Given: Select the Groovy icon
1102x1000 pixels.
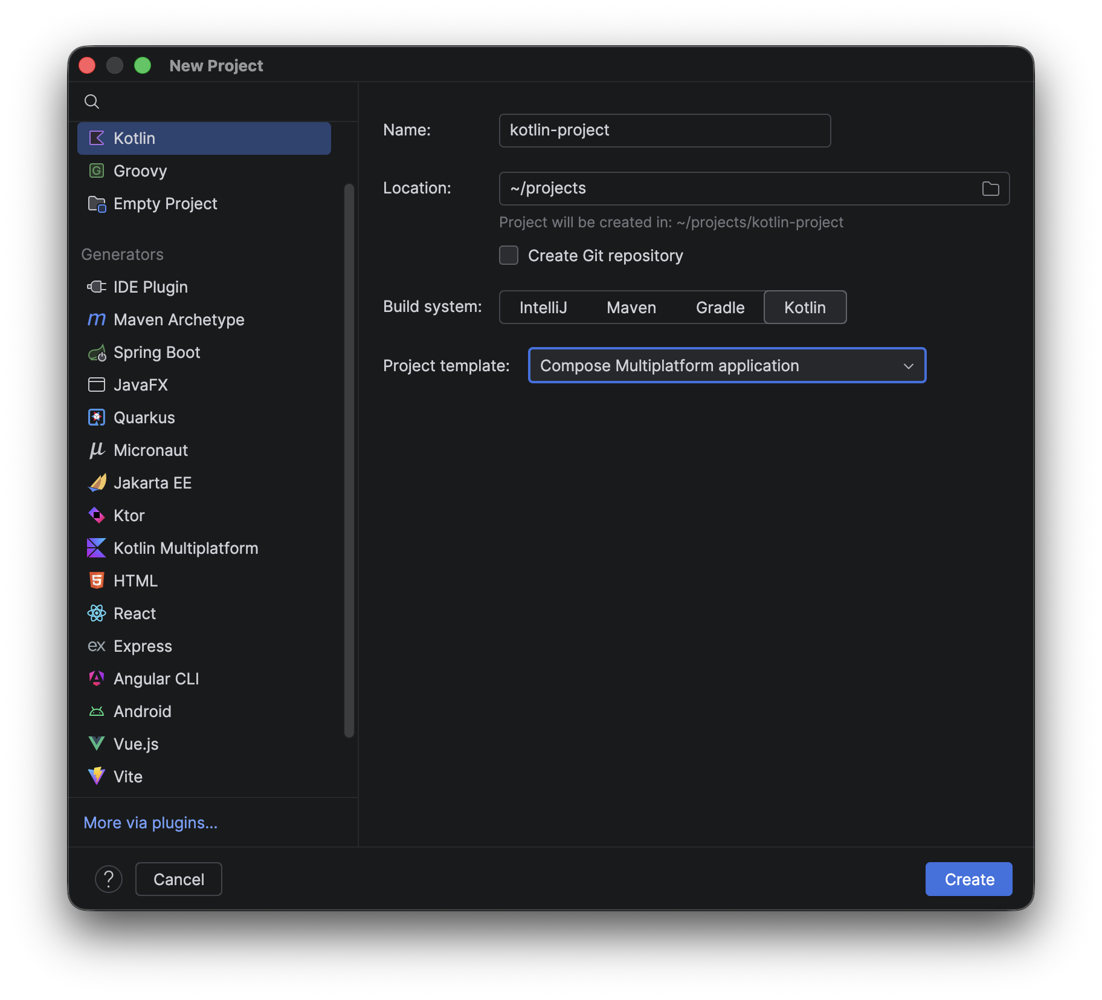Looking at the screenshot, I should click(97, 171).
